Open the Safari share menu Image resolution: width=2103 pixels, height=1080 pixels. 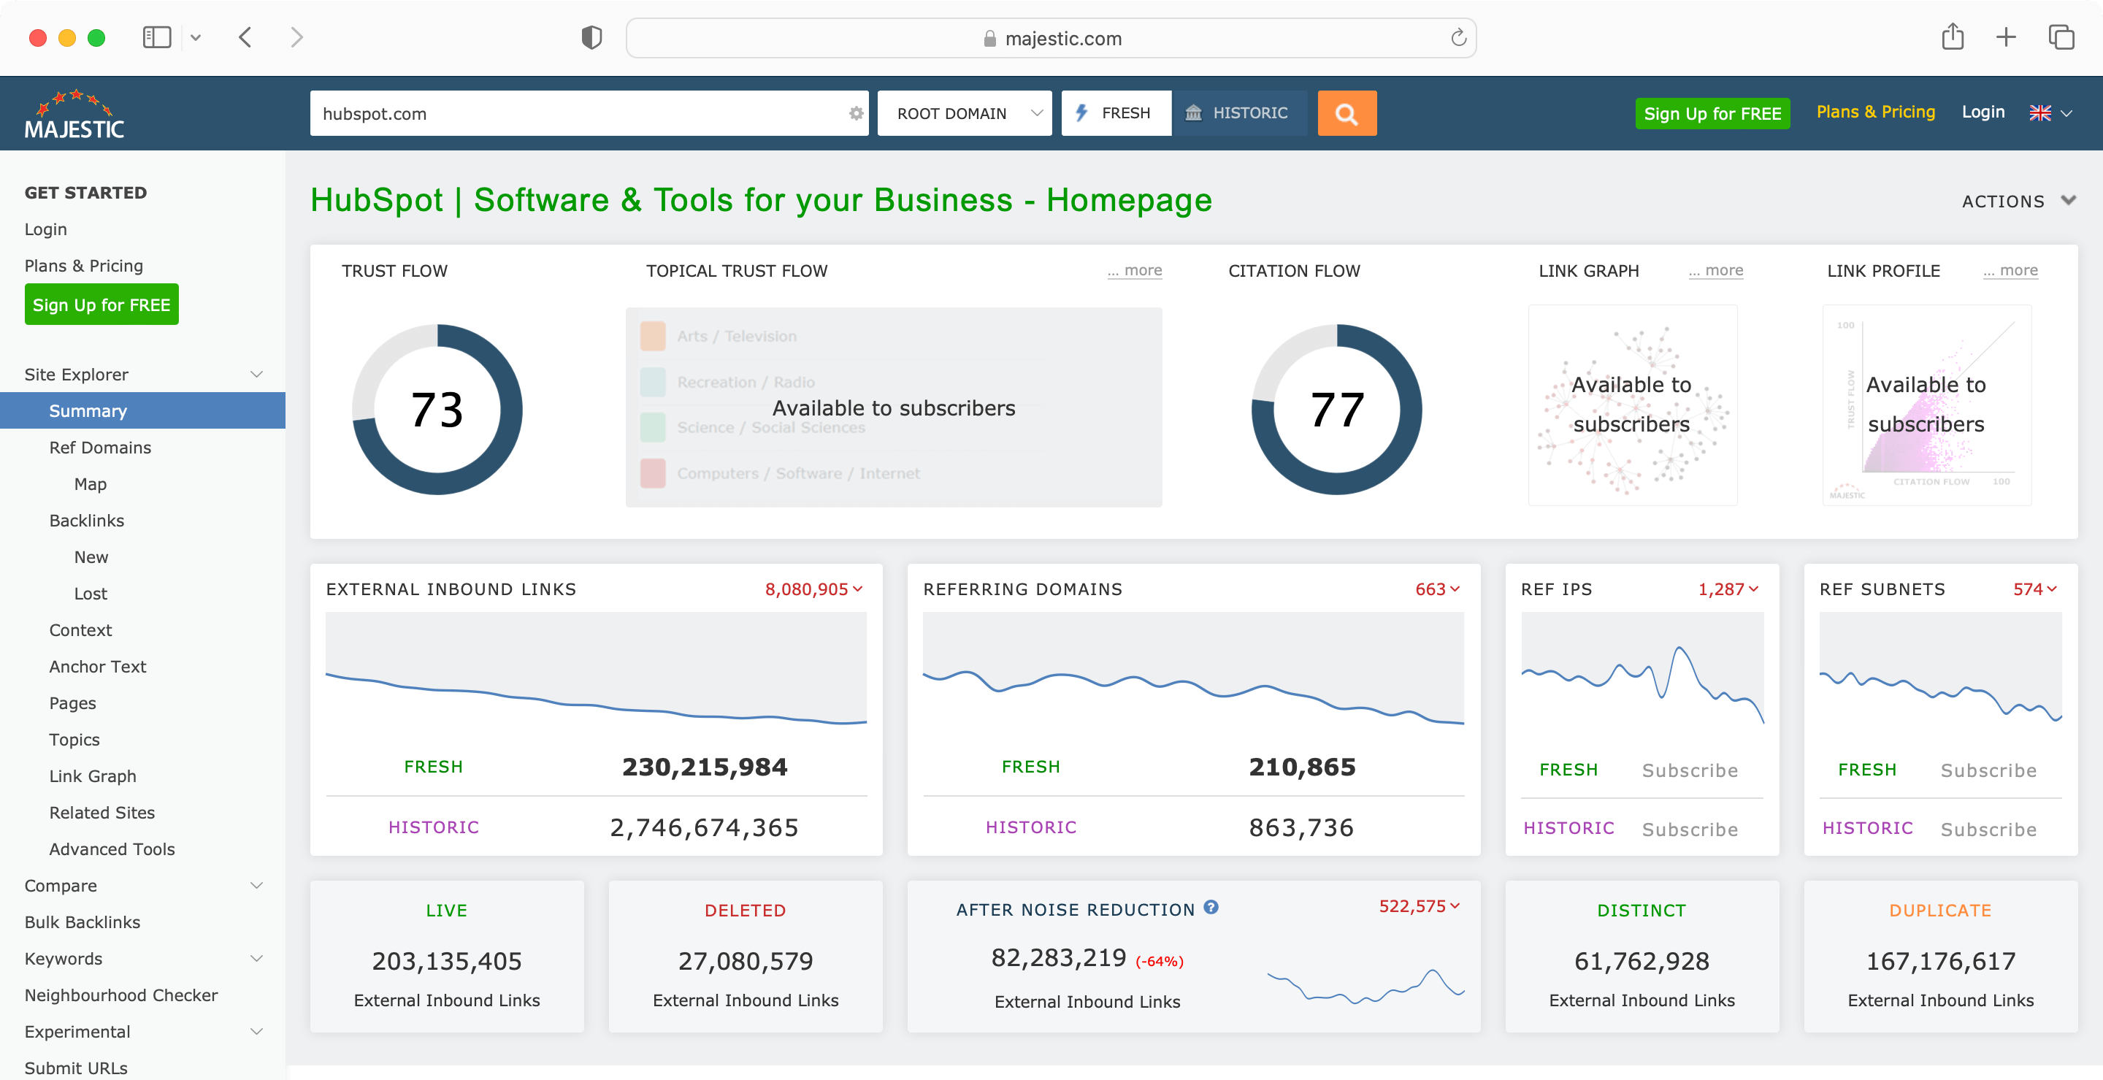coord(1952,37)
